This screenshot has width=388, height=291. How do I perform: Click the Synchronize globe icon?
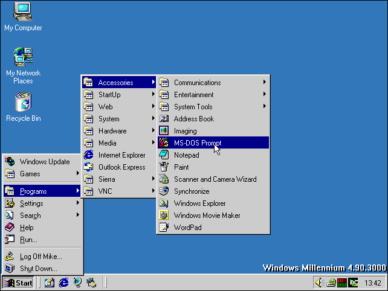tap(164, 191)
